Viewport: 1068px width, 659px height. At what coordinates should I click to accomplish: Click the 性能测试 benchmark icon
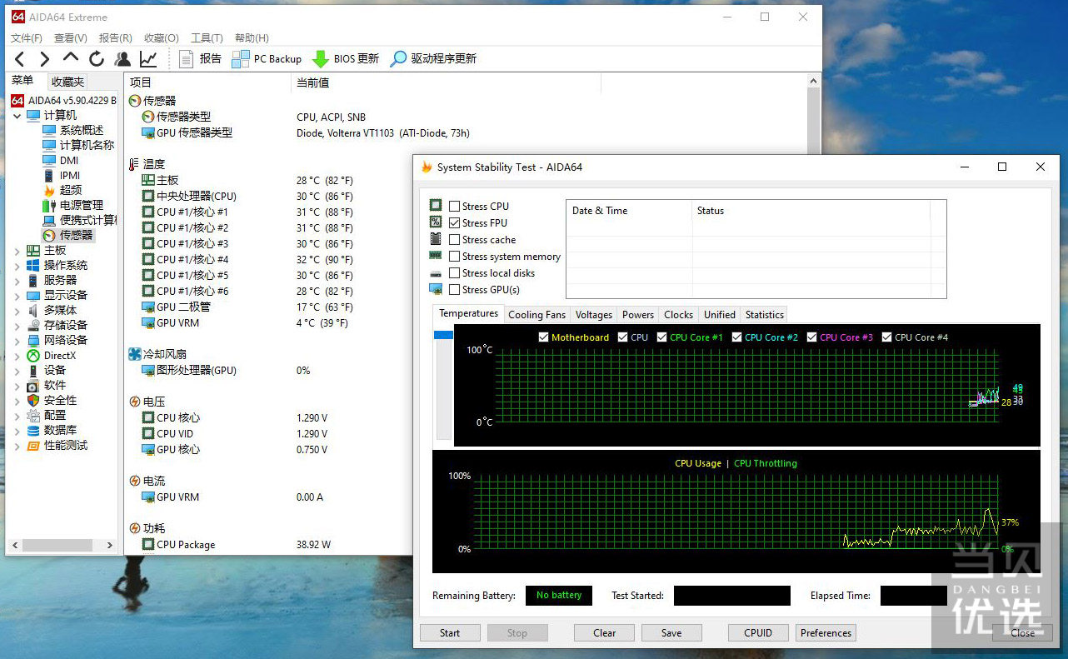click(x=33, y=445)
